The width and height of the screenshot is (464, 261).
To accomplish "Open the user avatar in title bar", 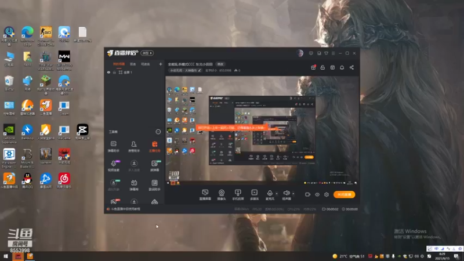I will (300, 53).
